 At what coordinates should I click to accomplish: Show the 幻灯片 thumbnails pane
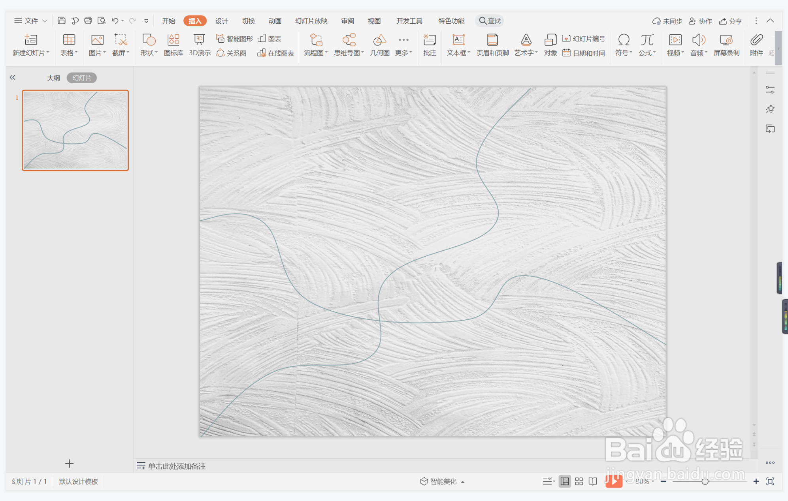(x=82, y=78)
